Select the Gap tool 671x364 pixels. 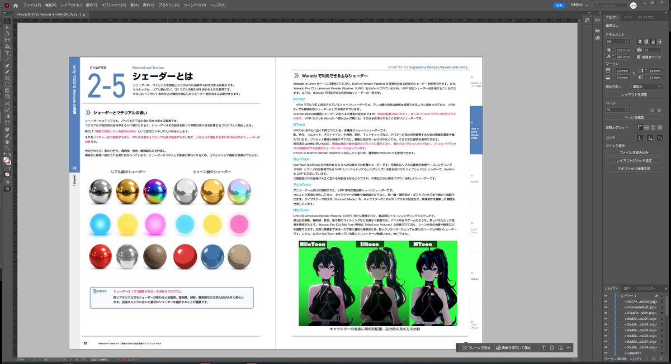(7, 40)
